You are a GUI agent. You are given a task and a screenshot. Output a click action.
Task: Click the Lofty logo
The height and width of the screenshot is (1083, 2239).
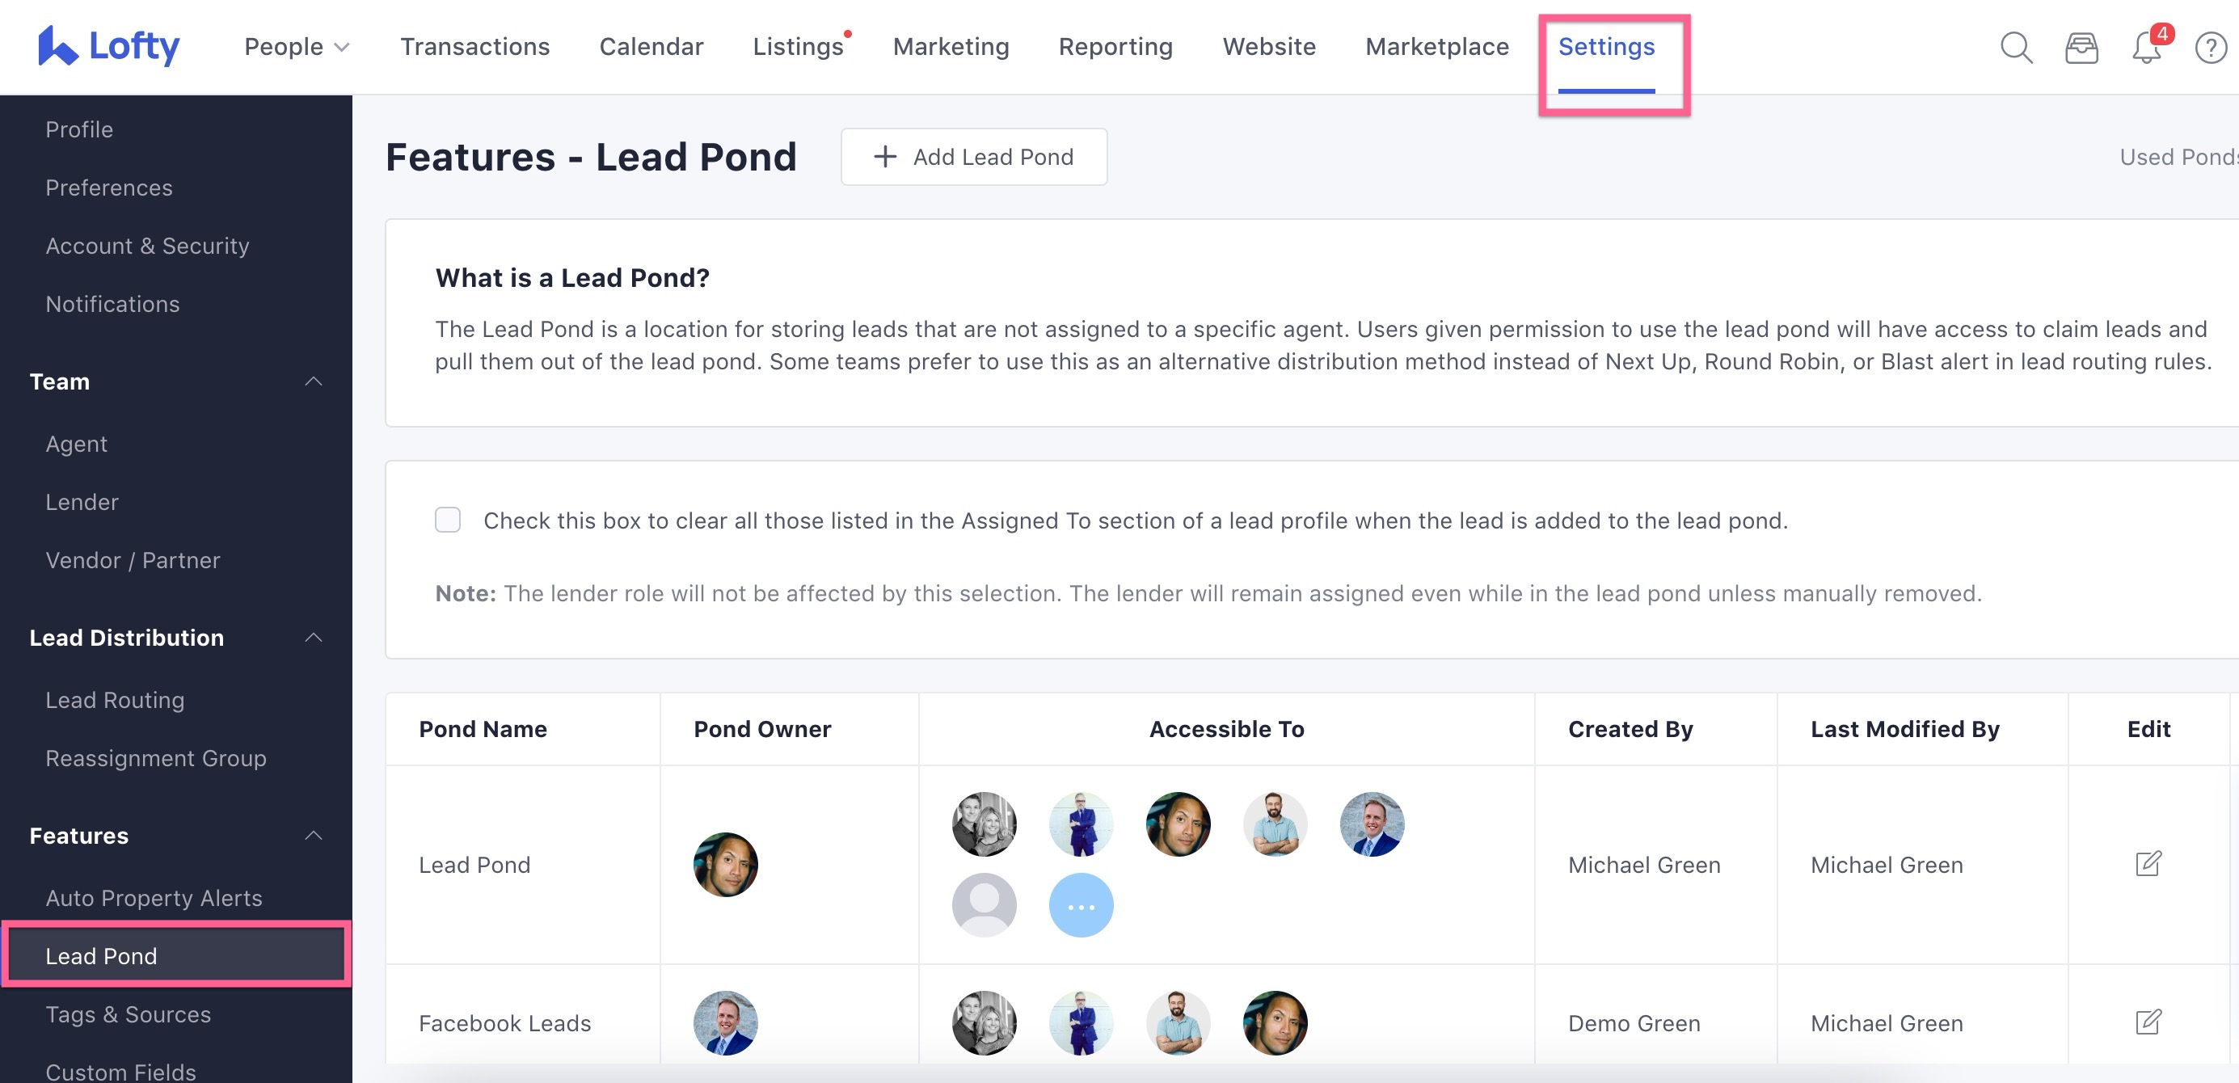pyautogui.click(x=108, y=46)
